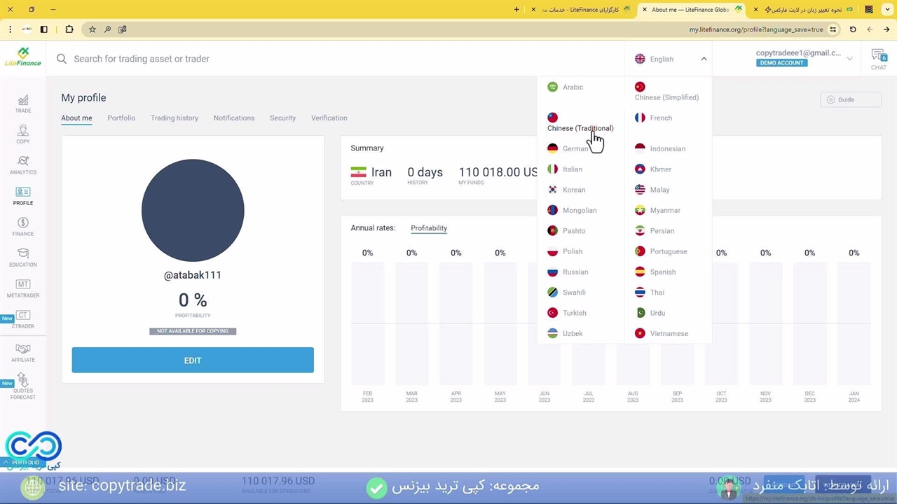
Task: Open the Finance sidebar section
Action: (23, 227)
